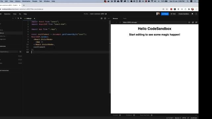This screenshot has height=119, width=212.
Task: Click the editor vertical scrollbar
Action: 110,57
